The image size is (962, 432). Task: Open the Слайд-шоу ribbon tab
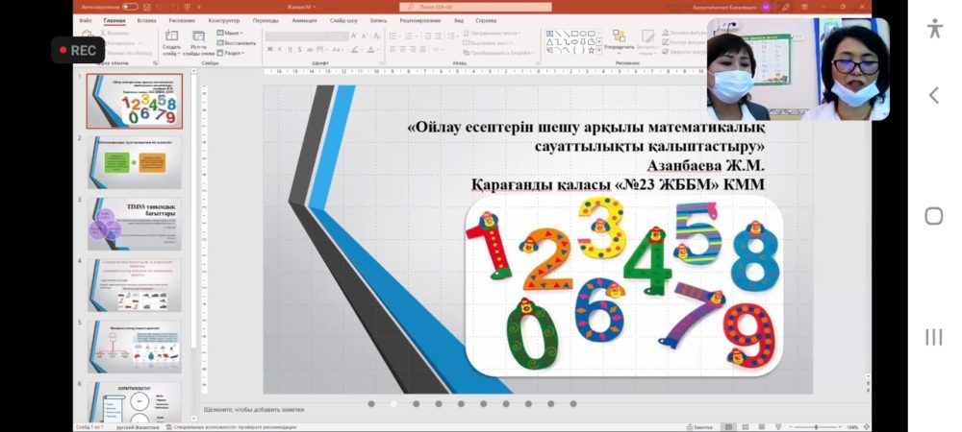click(343, 20)
